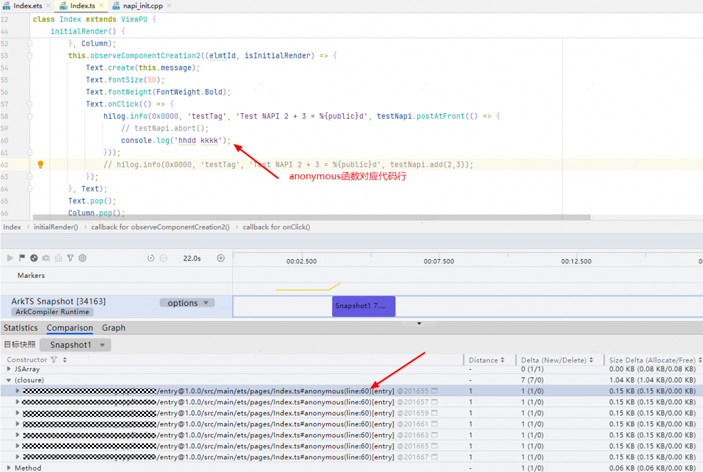The width and height of the screenshot is (703, 472).
Task: Open the options dropdown
Action: point(187,303)
